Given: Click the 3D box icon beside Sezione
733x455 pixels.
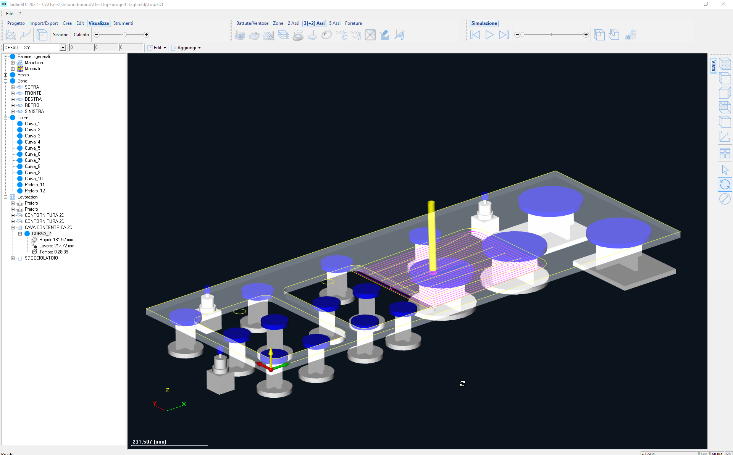Looking at the screenshot, I should pyautogui.click(x=42, y=35).
